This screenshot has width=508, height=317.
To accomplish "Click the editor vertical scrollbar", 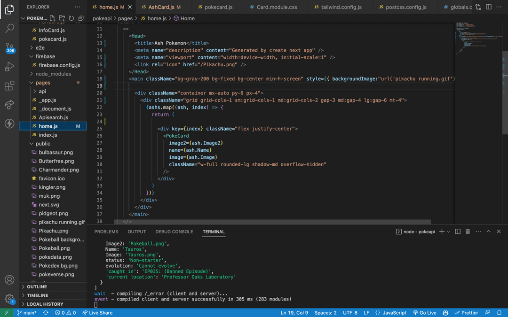I will point(505,92).
